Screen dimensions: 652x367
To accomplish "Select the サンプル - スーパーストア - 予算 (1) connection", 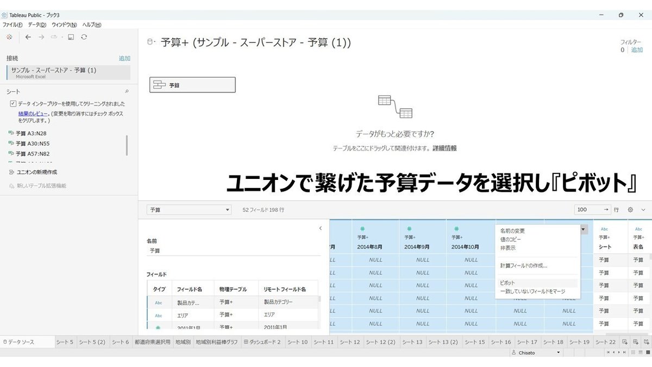I will pos(68,72).
